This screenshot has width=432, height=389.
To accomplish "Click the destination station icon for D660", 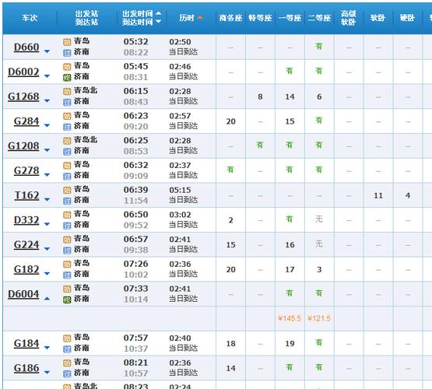I will click(x=67, y=53).
